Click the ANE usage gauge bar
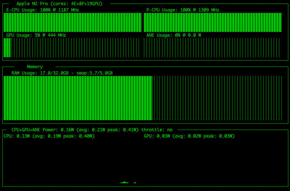 click(212, 48)
